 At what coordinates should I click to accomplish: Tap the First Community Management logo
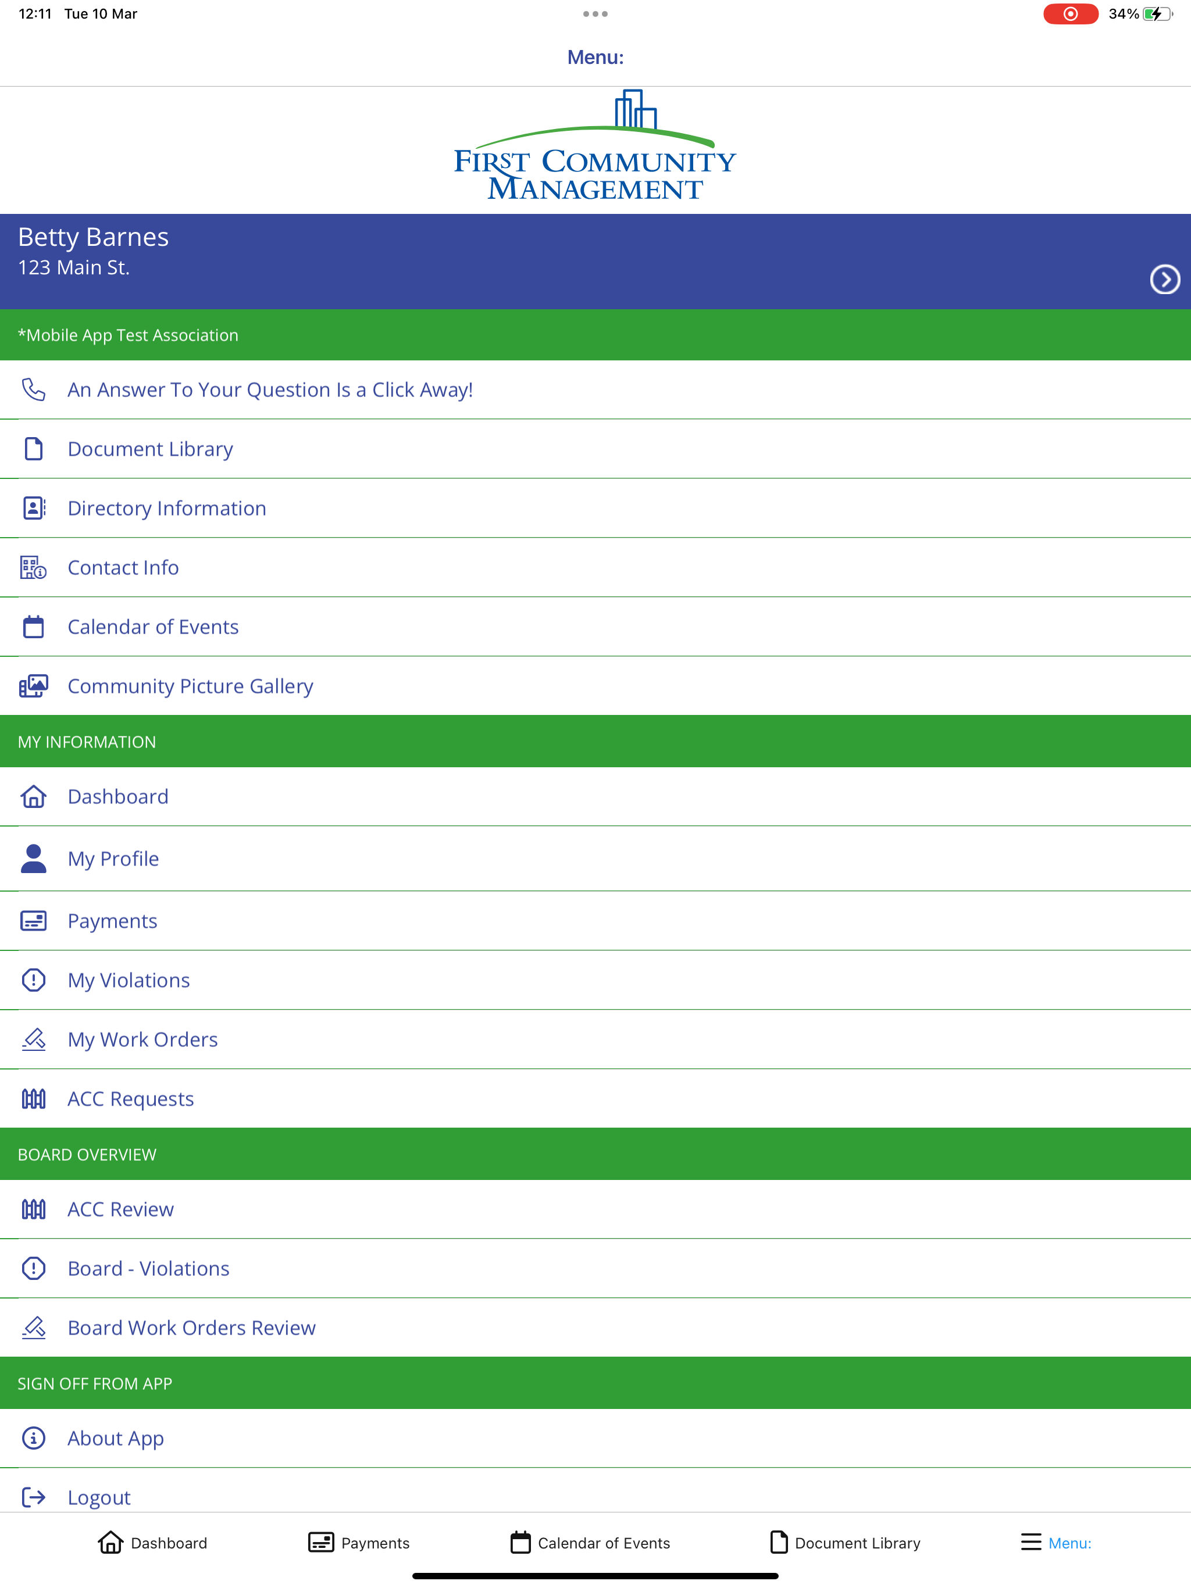(595, 145)
